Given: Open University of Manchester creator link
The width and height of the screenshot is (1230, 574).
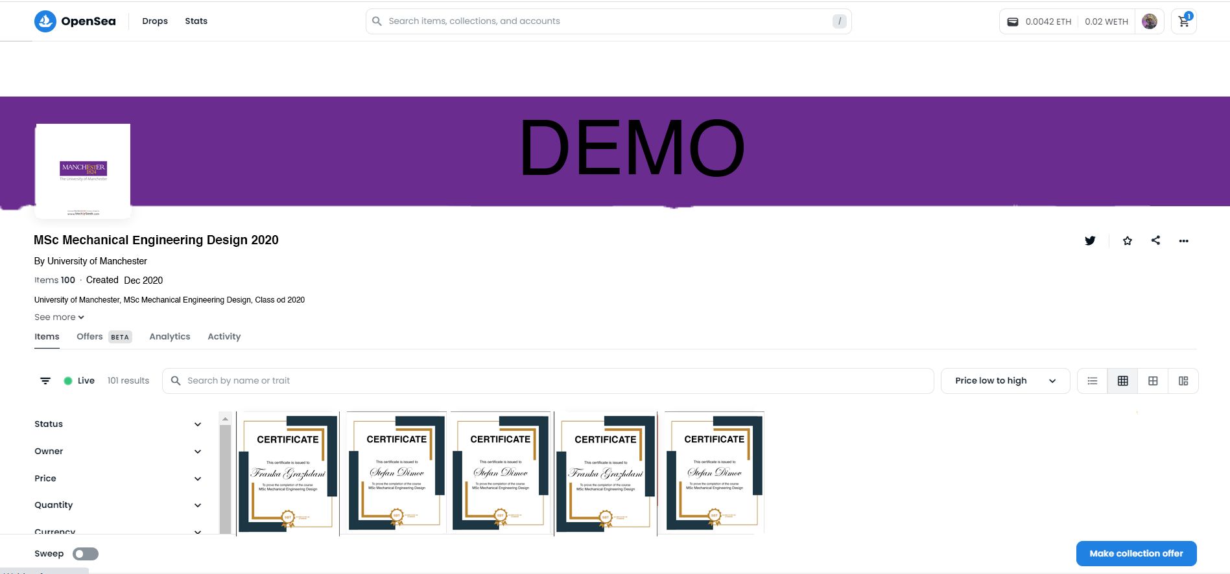Looking at the screenshot, I should point(97,261).
